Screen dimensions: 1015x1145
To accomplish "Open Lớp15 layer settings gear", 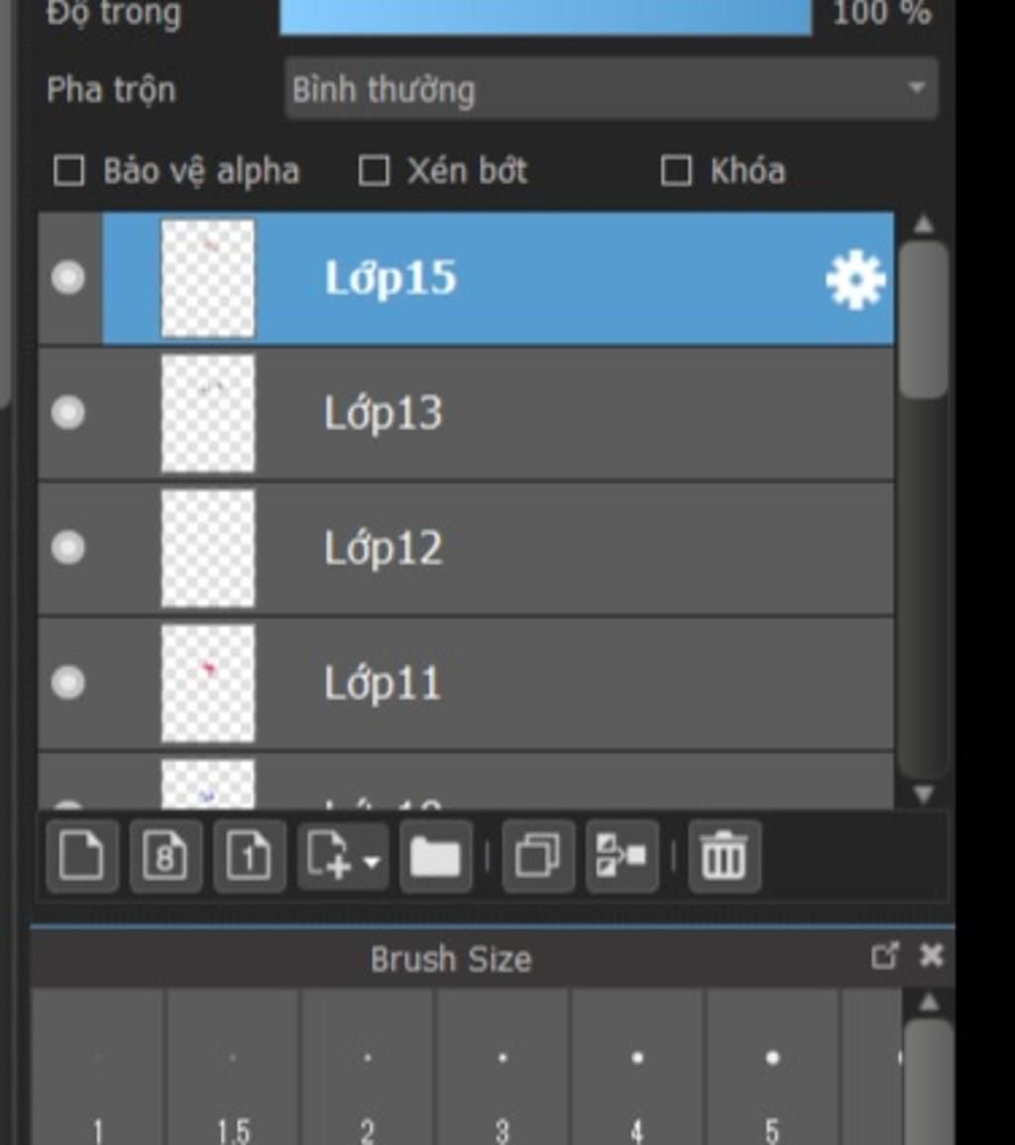I will pyautogui.click(x=855, y=280).
